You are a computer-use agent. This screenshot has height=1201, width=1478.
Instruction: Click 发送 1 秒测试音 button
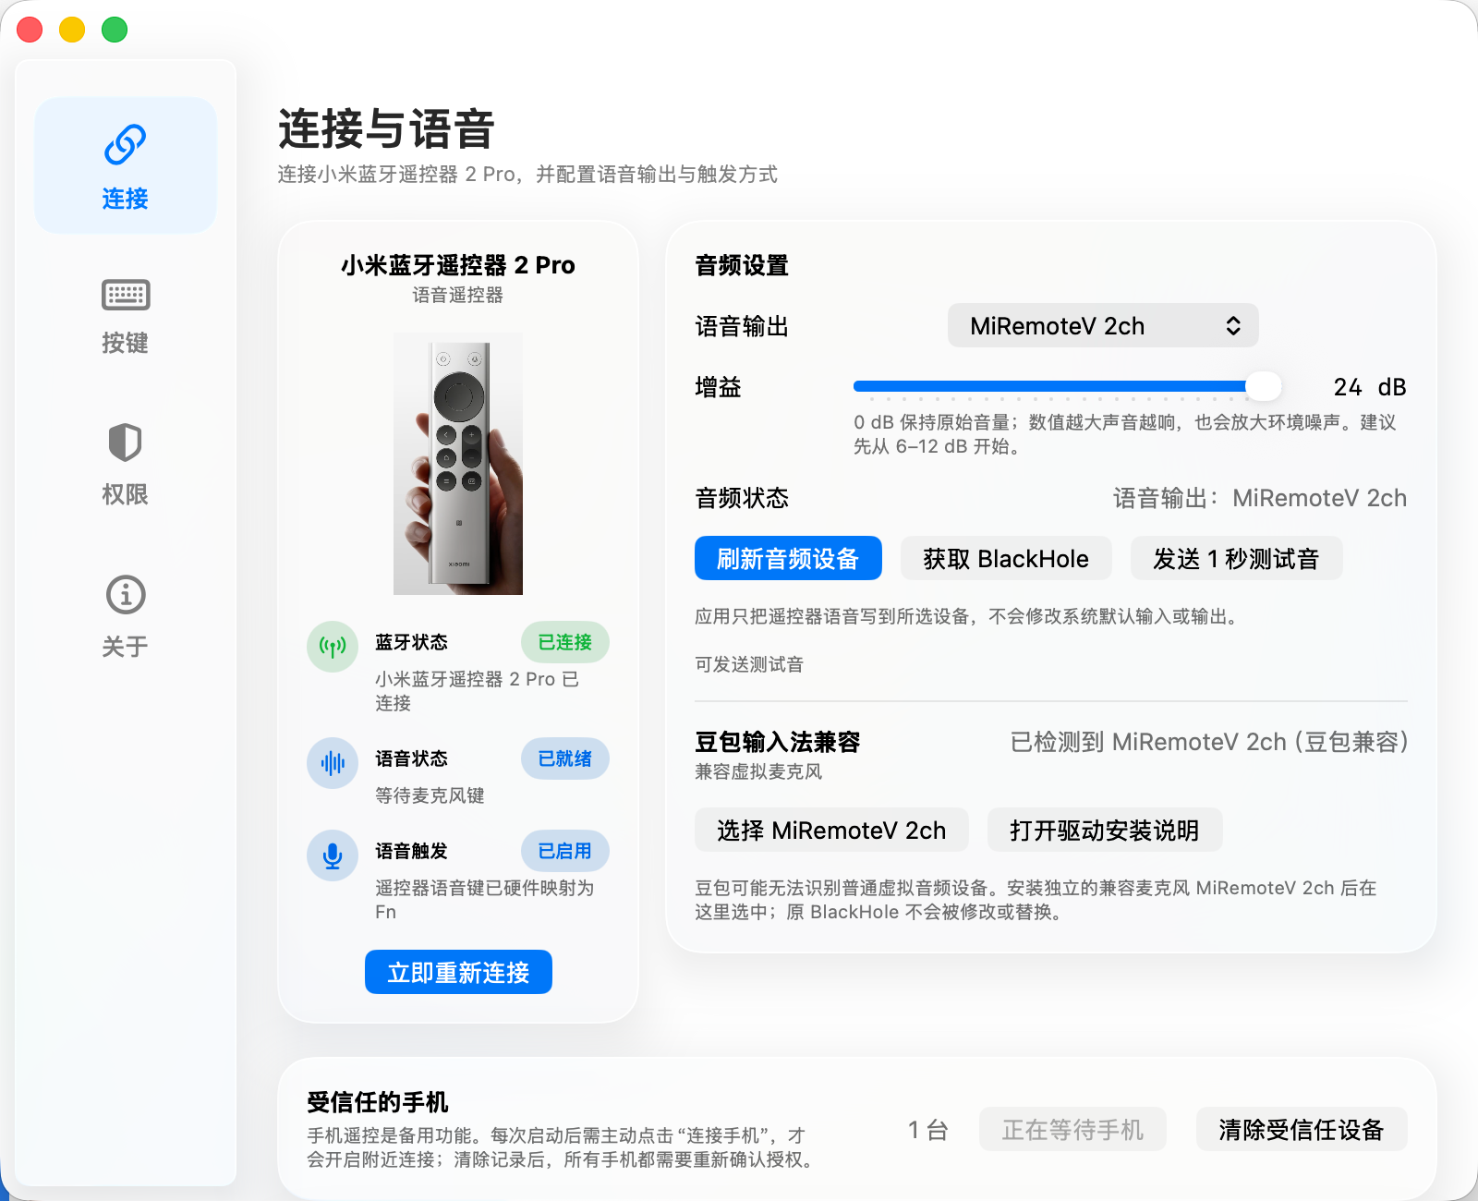tap(1236, 558)
